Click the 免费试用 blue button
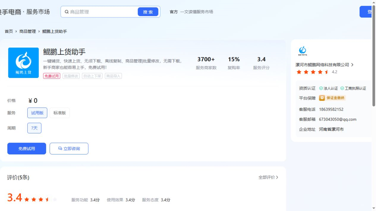Image resolution: width=376 pixels, height=211 pixels. click(27, 148)
